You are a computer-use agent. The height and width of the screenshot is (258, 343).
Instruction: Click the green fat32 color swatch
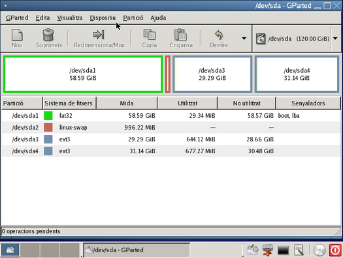click(48, 115)
